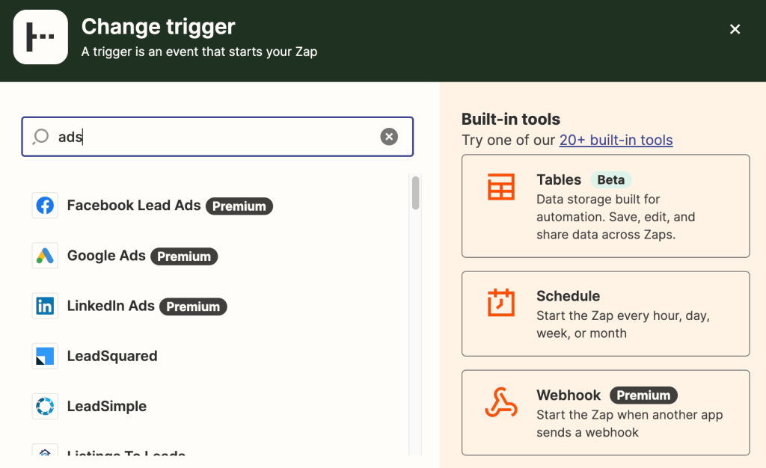Click the Tables grid icon

[x=501, y=187]
